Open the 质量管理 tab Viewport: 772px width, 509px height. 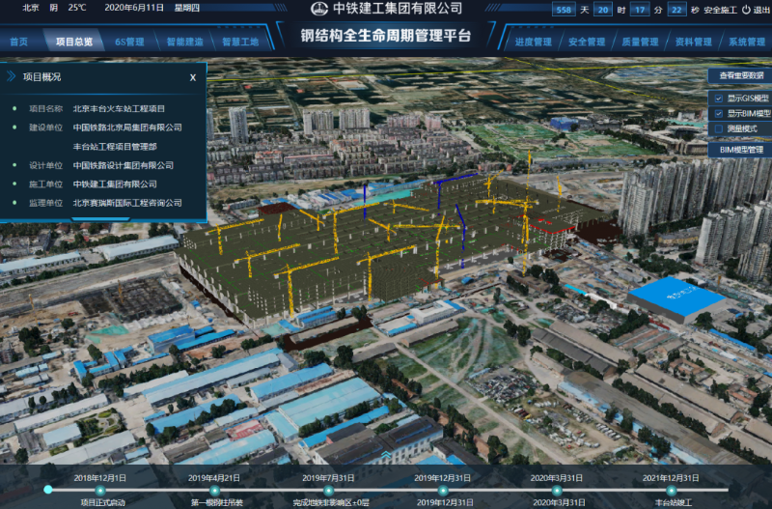[640, 42]
